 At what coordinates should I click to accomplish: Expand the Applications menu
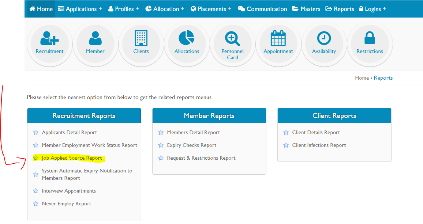(x=80, y=9)
